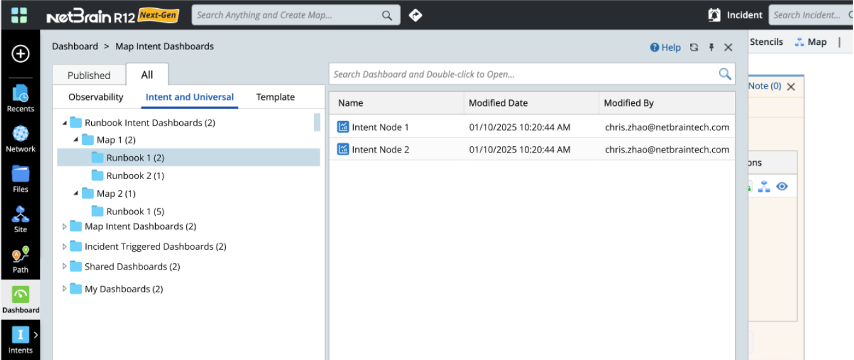The image size is (854, 360).
Task: Click the Search Dashboard input field
Action: point(522,74)
